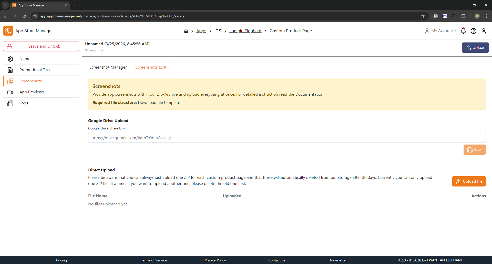Open the Documentation link
492x264 pixels.
point(309,94)
